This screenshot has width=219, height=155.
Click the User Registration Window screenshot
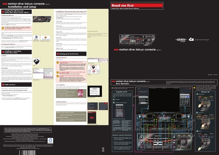pyautogui.click(x=95, y=91)
